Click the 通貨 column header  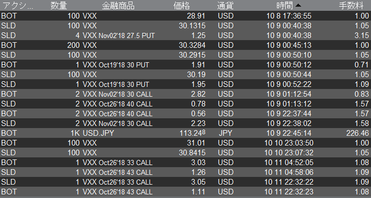(225, 6)
